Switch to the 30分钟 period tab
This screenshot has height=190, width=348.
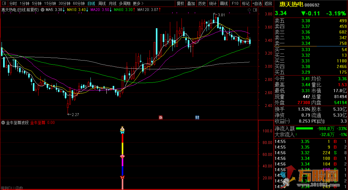[x=64, y=4]
